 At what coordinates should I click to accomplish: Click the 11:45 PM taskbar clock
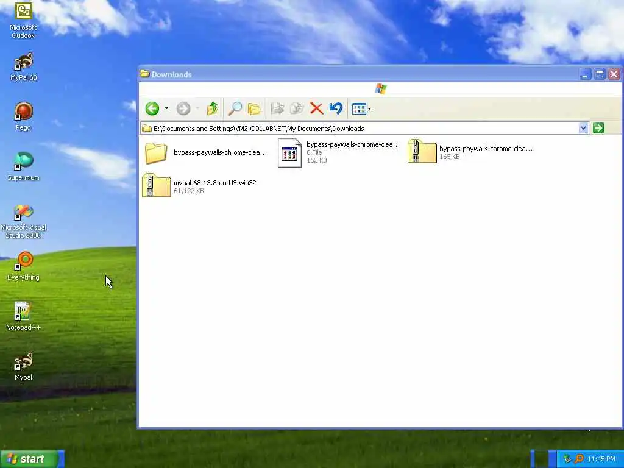[x=601, y=459]
